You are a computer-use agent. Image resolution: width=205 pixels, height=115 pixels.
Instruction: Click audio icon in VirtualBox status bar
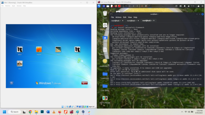click(67, 107)
